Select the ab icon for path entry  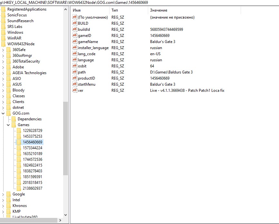click(x=75, y=72)
